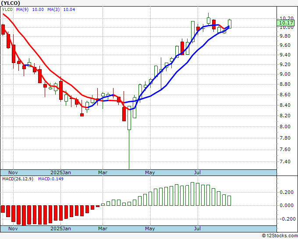The width and height of the screenshot is (298, 239).
Task: Click the 0.200 MACD axis label
Action: coord(287,192)
